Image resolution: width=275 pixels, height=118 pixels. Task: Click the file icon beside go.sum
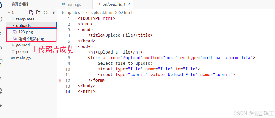click(13, 52)
